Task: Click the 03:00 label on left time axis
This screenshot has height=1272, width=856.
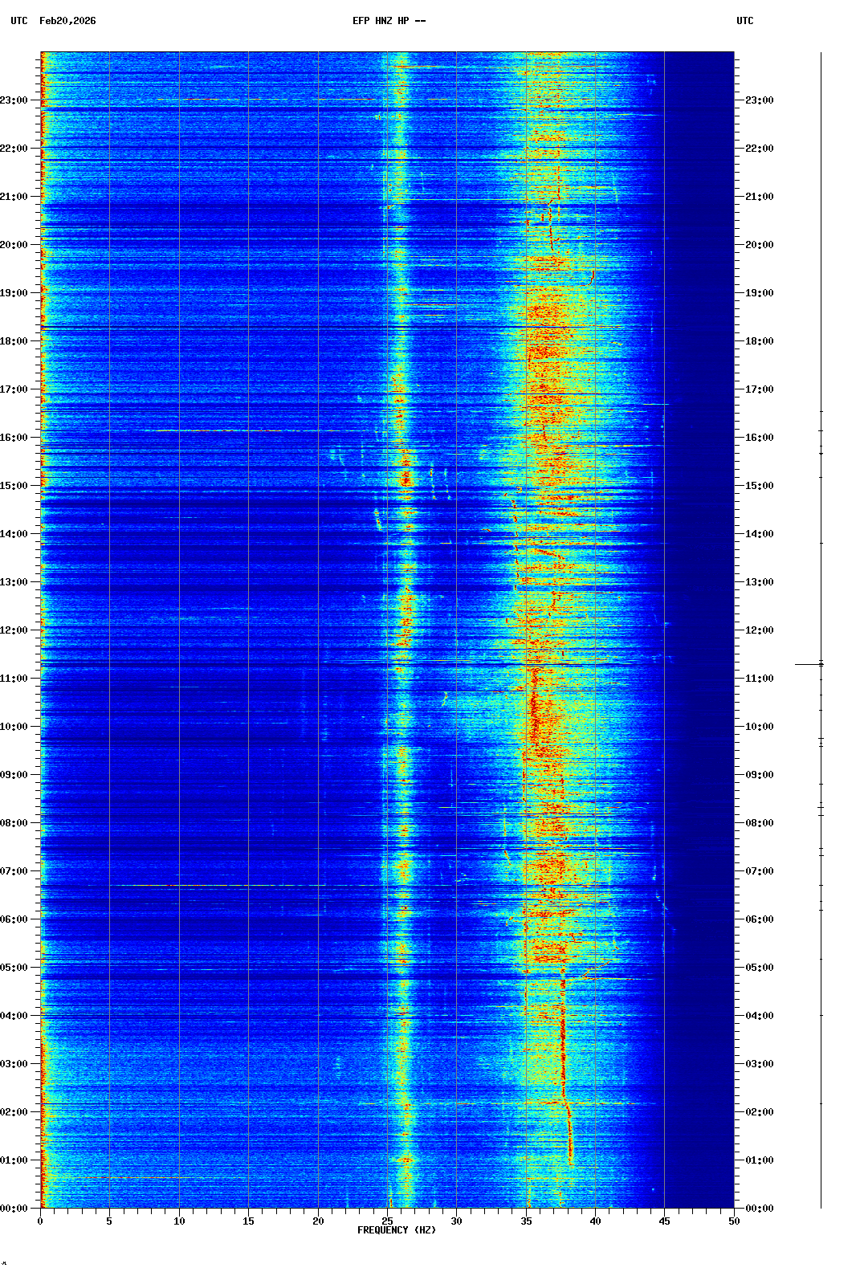Action: 14,1064
